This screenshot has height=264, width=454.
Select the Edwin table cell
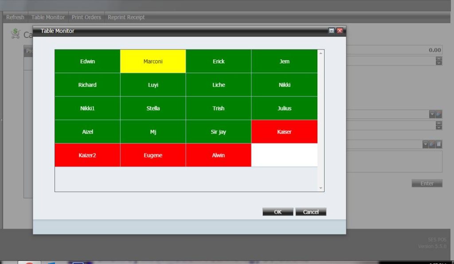pyautogui.click(x=87, y=61)
